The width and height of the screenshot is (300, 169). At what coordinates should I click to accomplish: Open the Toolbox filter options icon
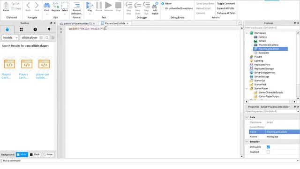point(53,38)
